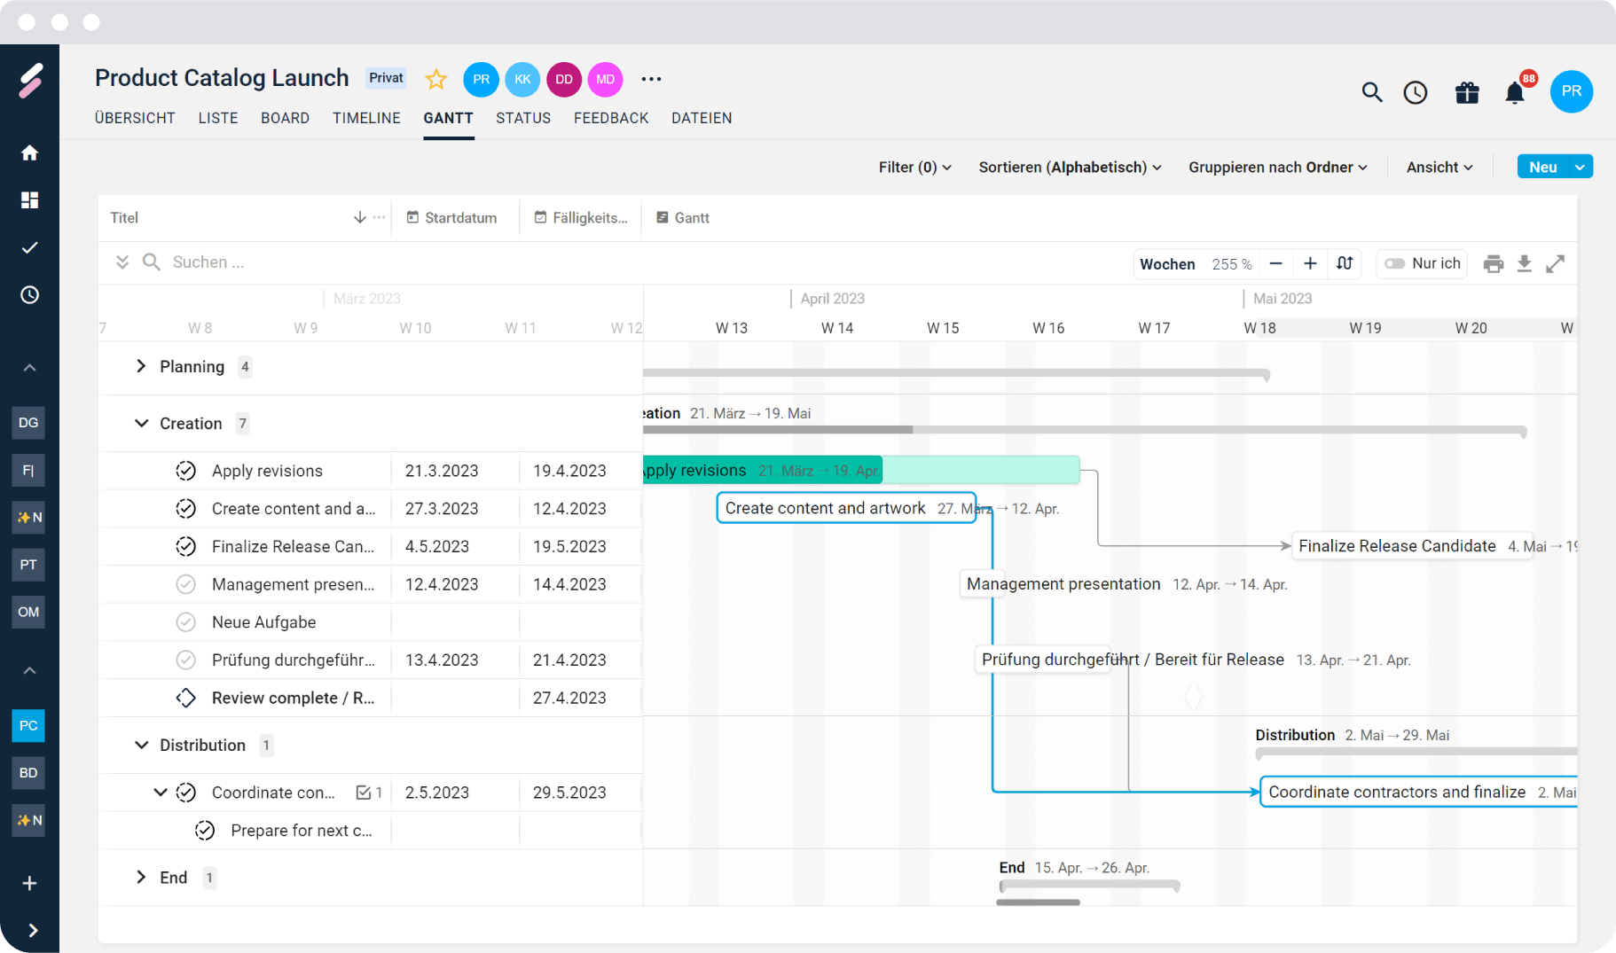The width and height of the screenshot is (1616, 953).
Task: Click the download export icon
Action: click(1524, 263)
